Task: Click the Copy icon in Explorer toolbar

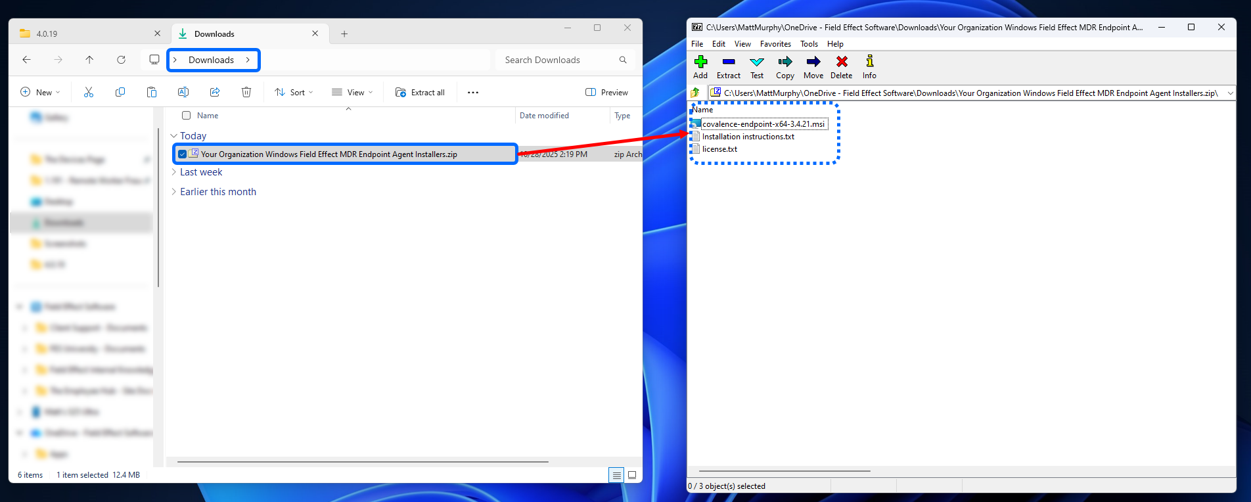Action: (120, 92)
